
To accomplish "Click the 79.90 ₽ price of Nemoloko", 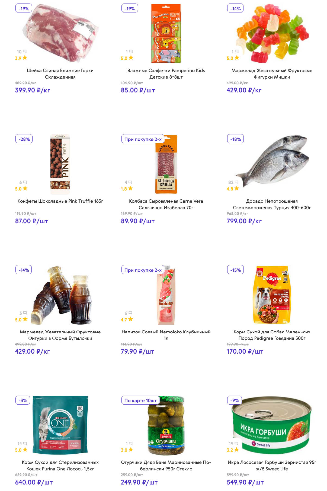I will 137,351.
